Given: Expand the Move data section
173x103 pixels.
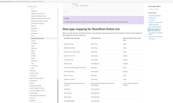Looking at the screenshot, I should pos(29,71).
